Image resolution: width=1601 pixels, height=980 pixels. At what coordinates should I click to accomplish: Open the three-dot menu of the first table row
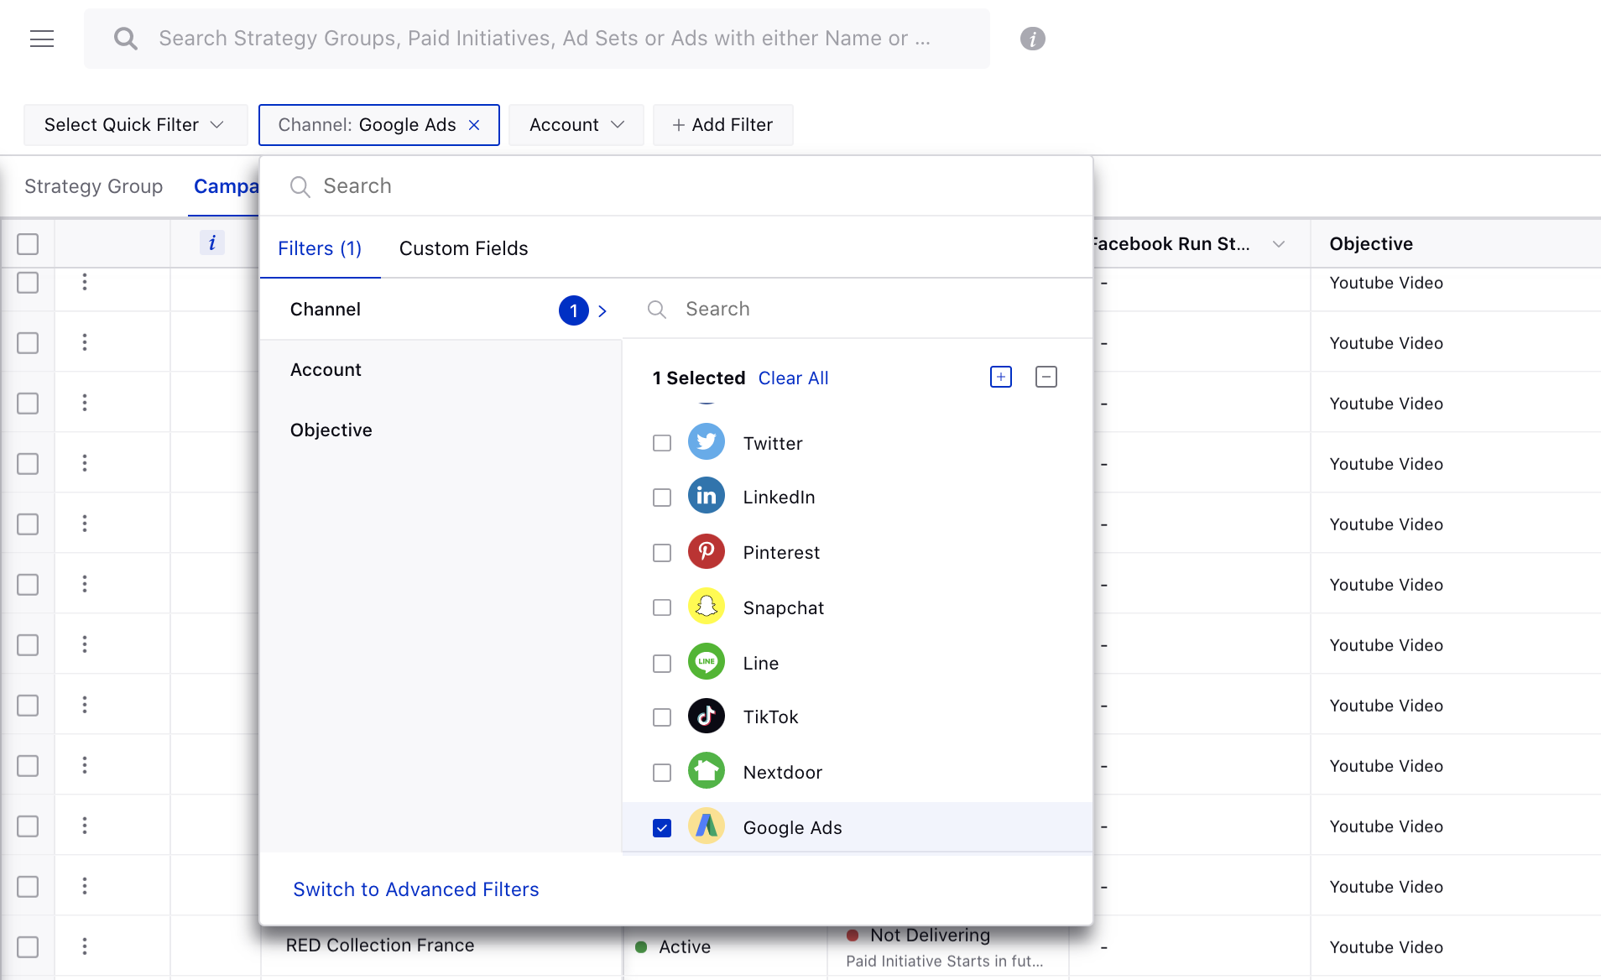click(x=85, y=282)
